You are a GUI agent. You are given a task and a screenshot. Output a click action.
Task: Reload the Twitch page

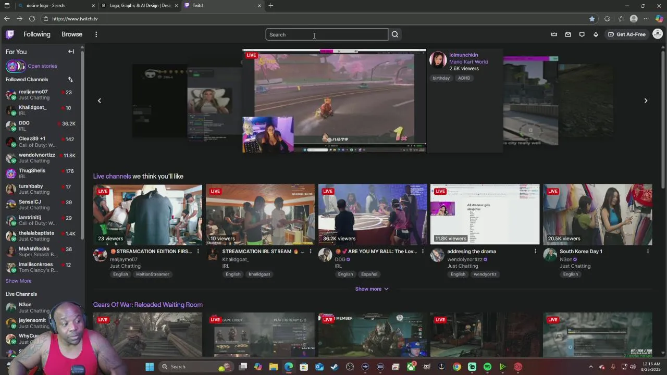(32, 19)
